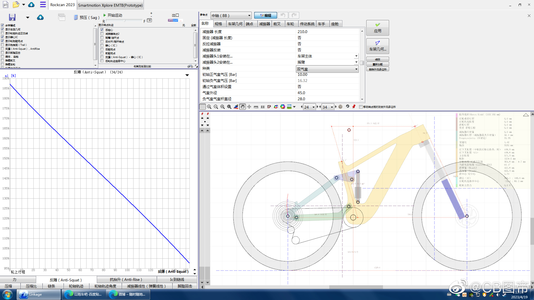Open the hamburger menu icon

click(43, 5)
